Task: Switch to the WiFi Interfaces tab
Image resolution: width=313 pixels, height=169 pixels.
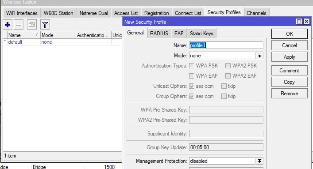Action: coord(22,13)
